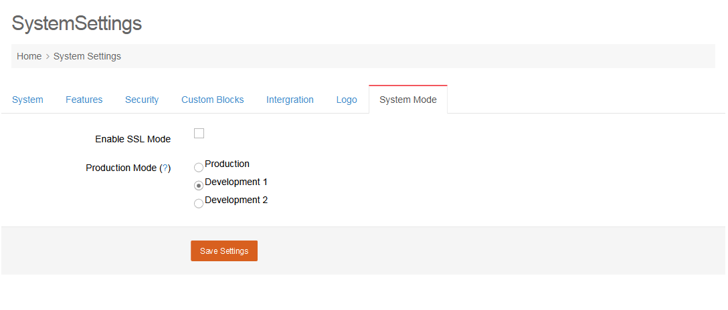This screenshot has width=728, height=310.
Task: Click the Development 2 option label text
Action: (x=236, y=200)
